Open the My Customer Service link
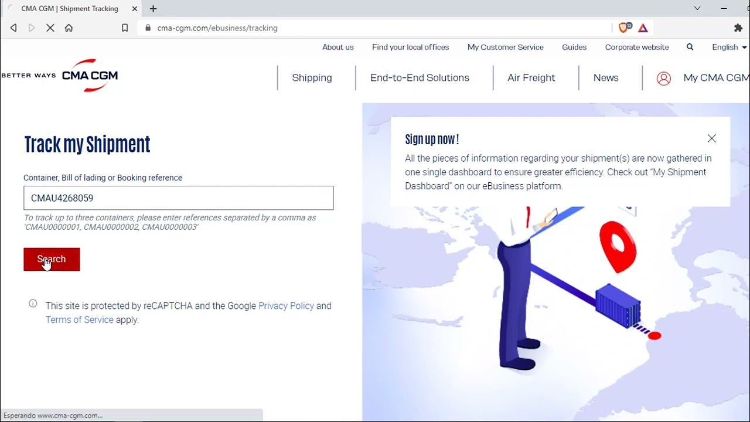The image size is (750, 422). pos(506,47)
